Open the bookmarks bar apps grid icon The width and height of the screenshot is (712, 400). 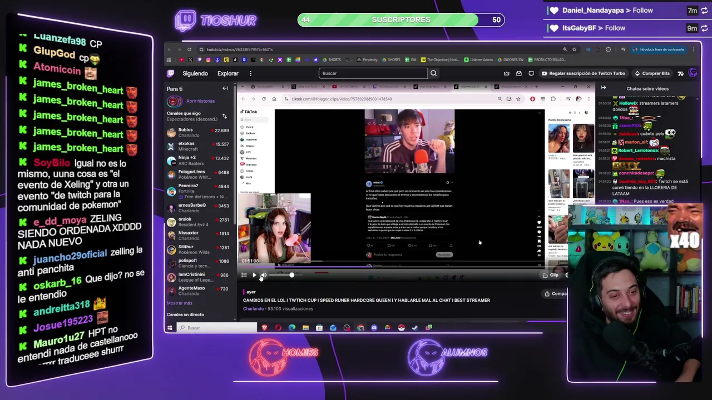pos(169,60)
